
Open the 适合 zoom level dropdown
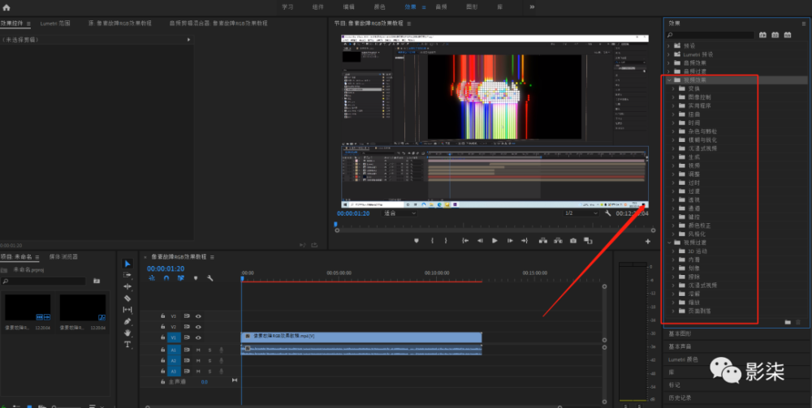[x=400, y=213]
